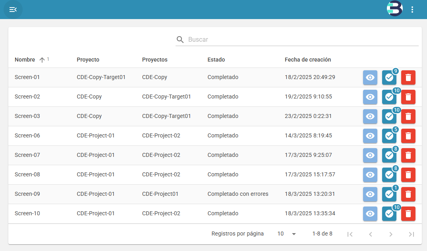Image resolution: width=427 pixels, height=251 pixels.
Task: View Screen-06 using the eye button
Action: coord(370,136)
